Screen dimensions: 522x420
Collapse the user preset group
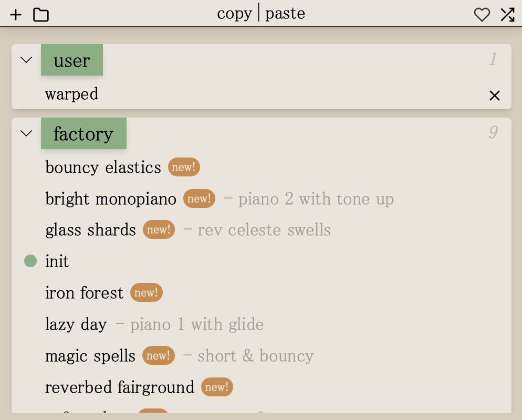(x=26, y=60)
